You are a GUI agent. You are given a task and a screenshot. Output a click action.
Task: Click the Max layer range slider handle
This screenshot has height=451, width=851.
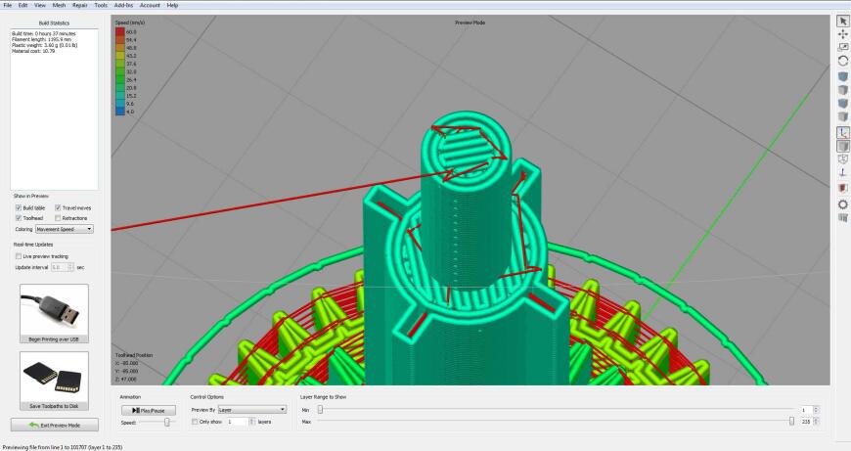click(791, 421)
